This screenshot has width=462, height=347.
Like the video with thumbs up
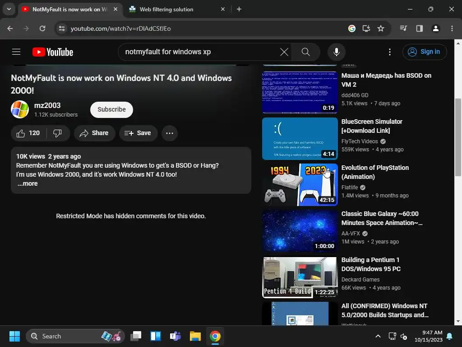tap(28, 133)
